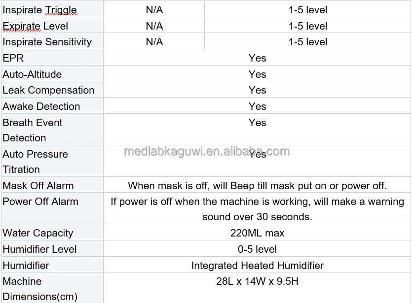The width and height of the screenshot is (413, 303).
Task: Click the Inspirate Sensitivity label cell
Action: (47, 42)
